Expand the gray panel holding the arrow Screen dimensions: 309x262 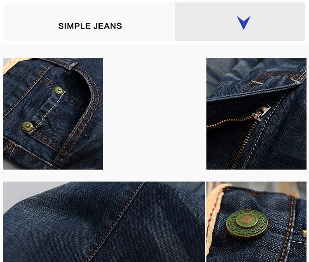(x=240, y=22)
